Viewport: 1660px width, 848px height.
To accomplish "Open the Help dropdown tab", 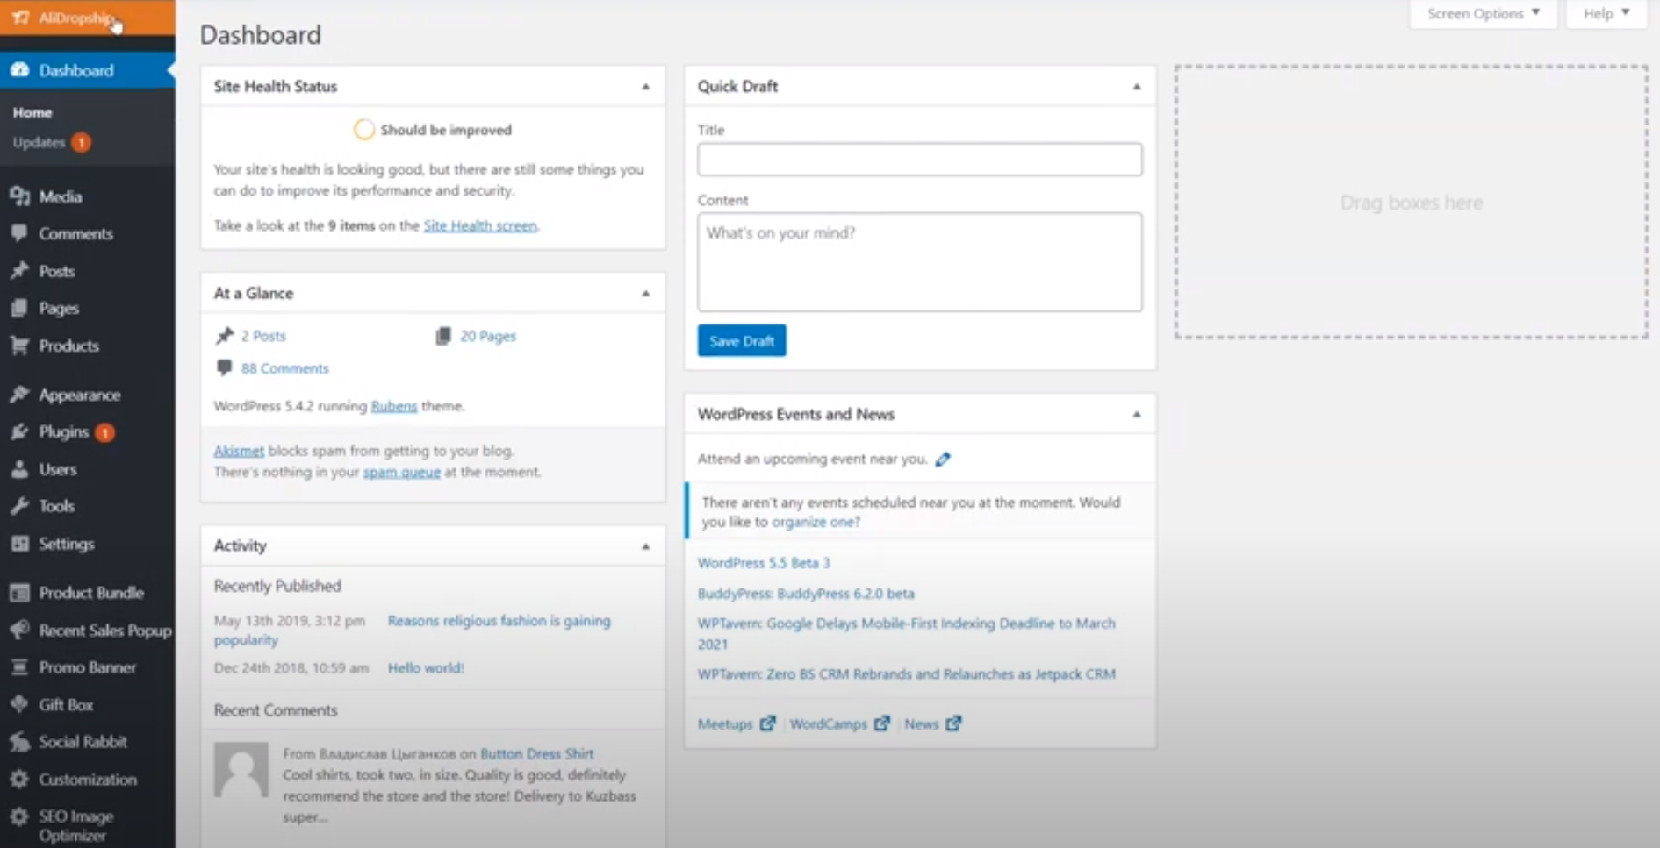I will [x=1606, y=14].
